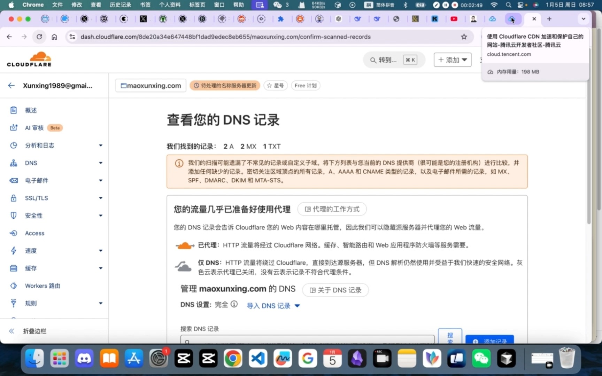Click the Cloudflare logo

point(29,58)
